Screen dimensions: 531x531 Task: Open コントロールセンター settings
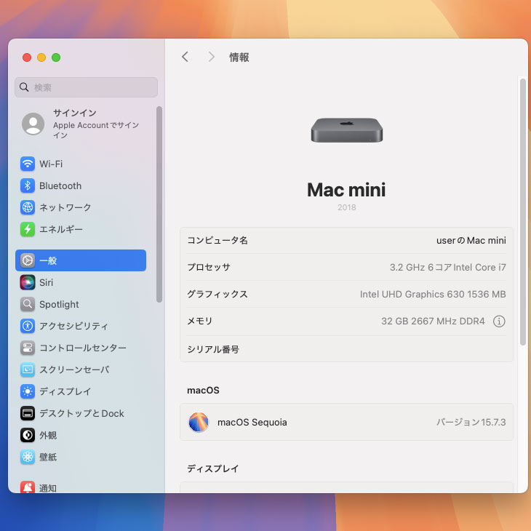(82, 348)
